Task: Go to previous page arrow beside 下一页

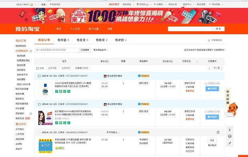Action: [x=209, y=68]
